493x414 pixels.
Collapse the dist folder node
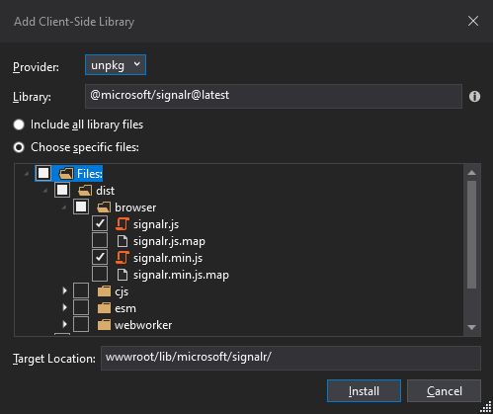point(45,191)
